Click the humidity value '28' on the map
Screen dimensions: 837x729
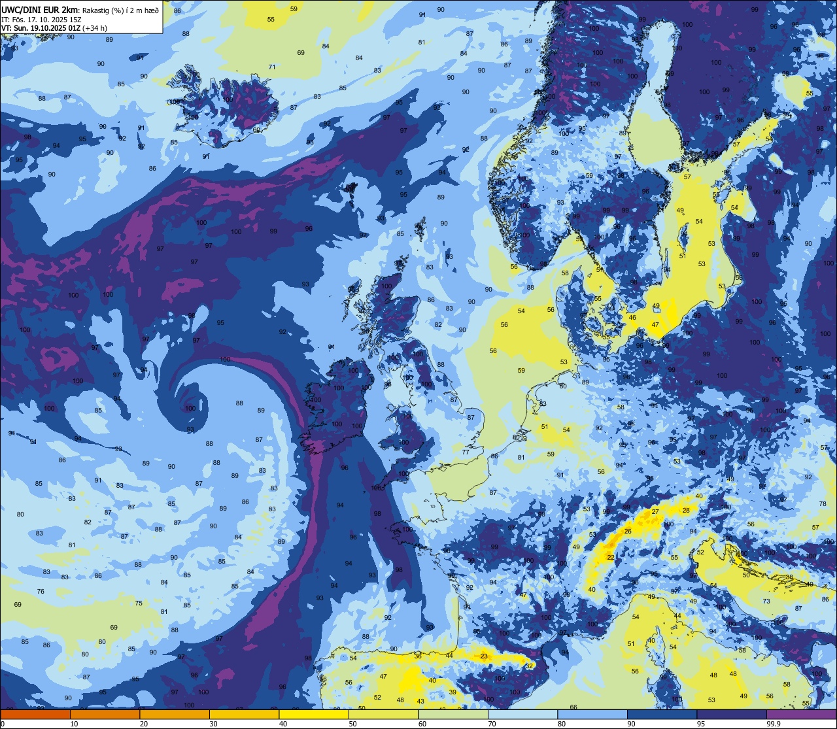tap(686, 510)
